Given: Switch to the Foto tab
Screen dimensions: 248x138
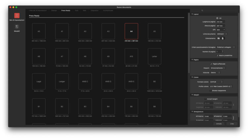Looking at the screenshot, I should pos(77,11).
